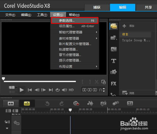Viewport: 157px width, 134px height.
Task: Select the Transition (AB) library icon
Action: pos(114,49)
